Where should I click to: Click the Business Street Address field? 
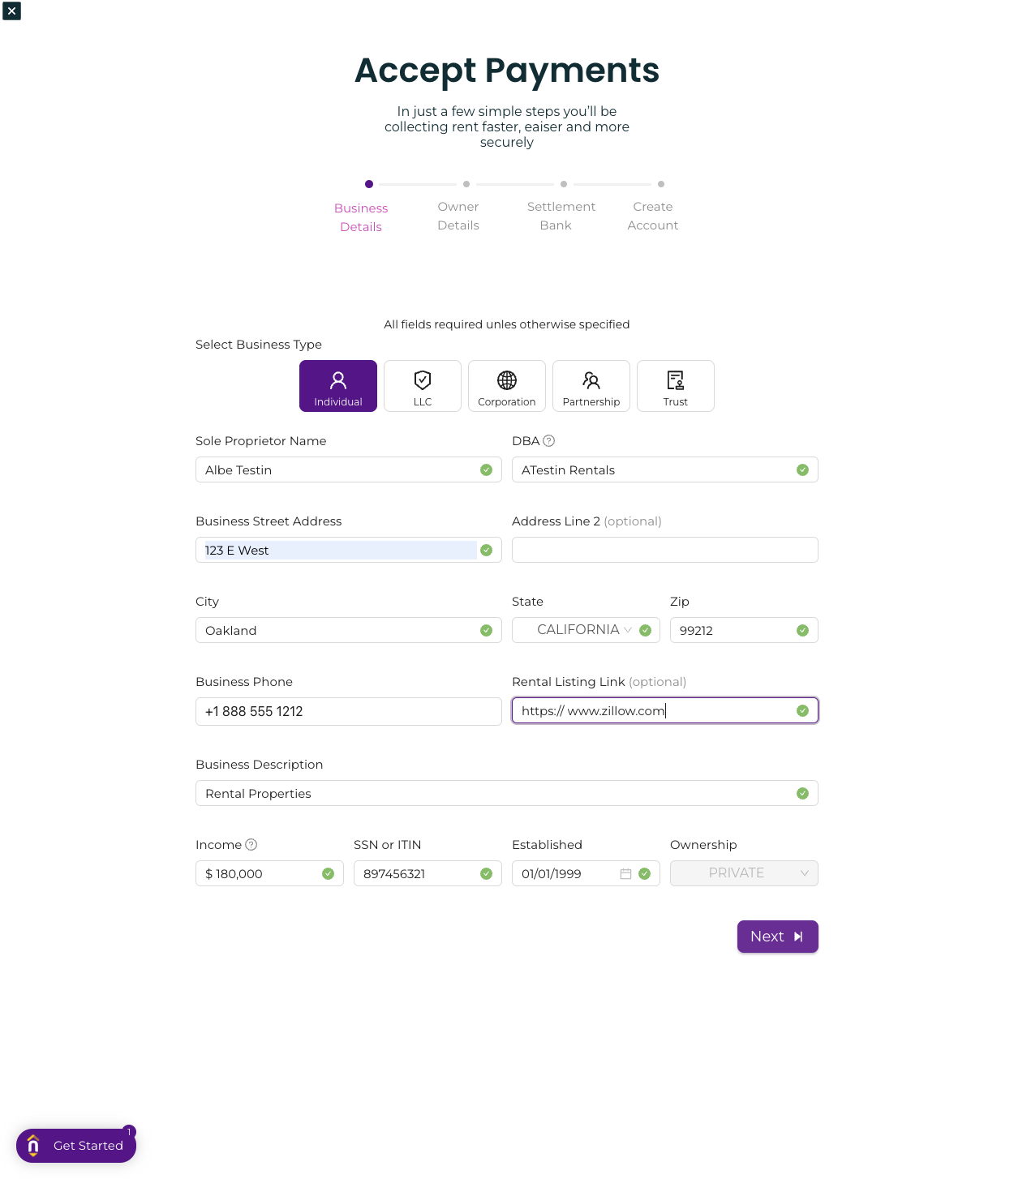click(349, 550)
